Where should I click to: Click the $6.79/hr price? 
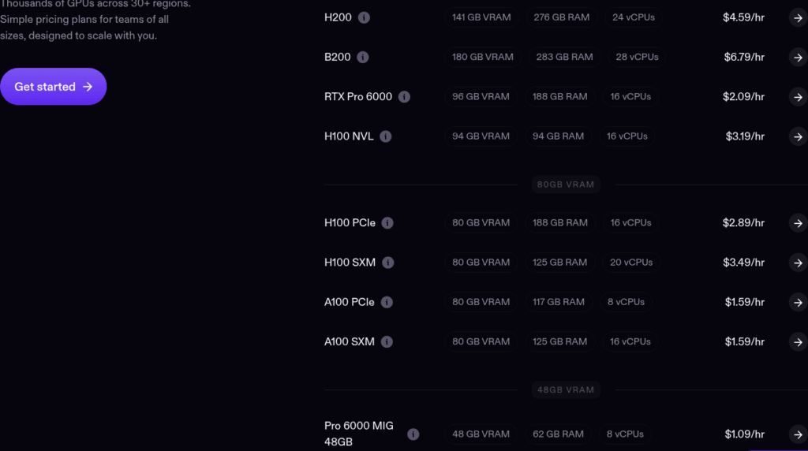pos(744,57)
